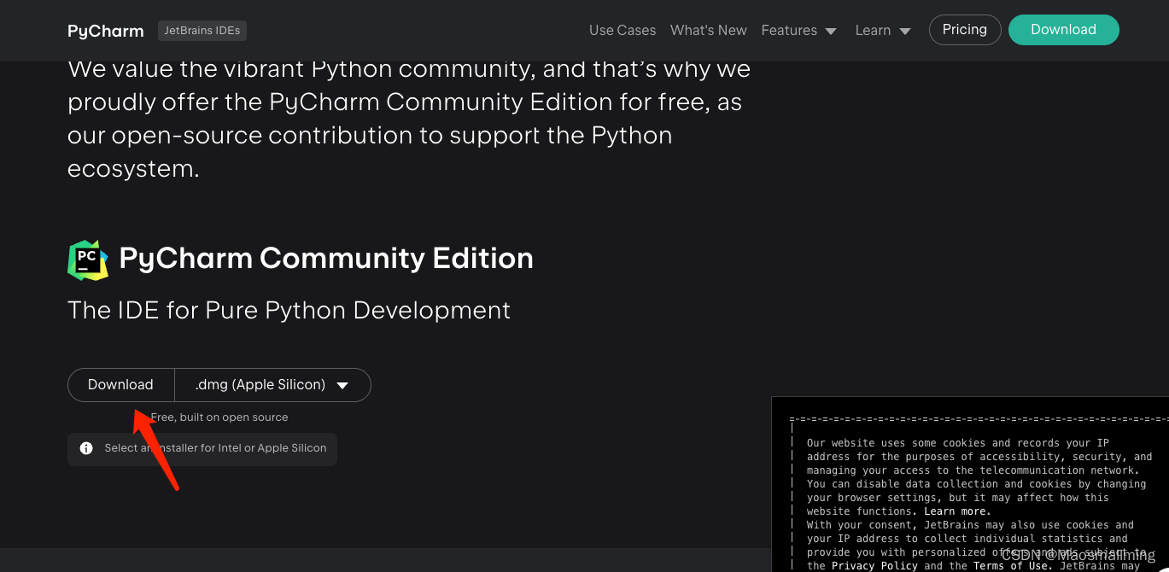Image resolution: width=1169 pixels, height=572 pixels.
Task: Open the JetBrains IDEs badge
Action: pos(202,31)
